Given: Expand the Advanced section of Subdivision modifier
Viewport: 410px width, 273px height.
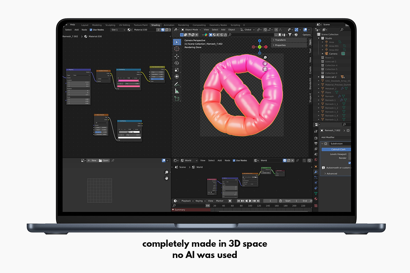Looking at the screenshot, I should [x=331, y=174].
